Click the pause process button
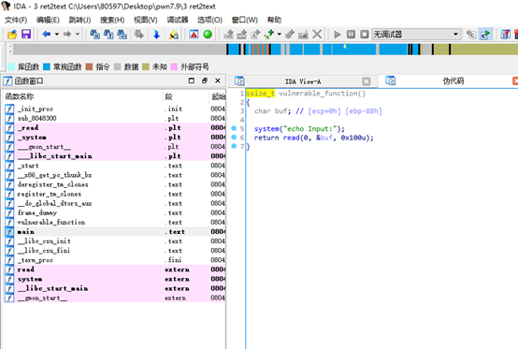Screen dimensions: 518x349 (x=351, y=35)
